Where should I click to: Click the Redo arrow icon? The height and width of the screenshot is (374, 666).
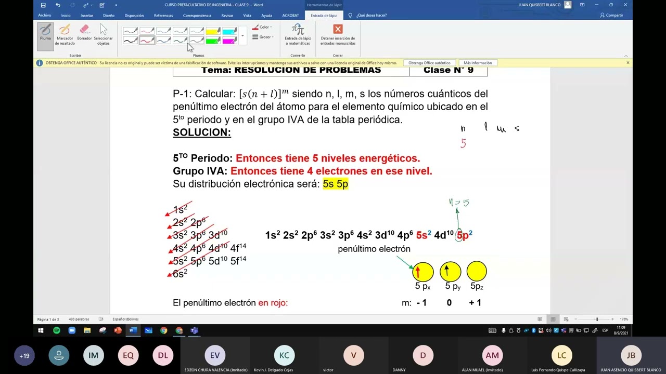tap(72, 5)
